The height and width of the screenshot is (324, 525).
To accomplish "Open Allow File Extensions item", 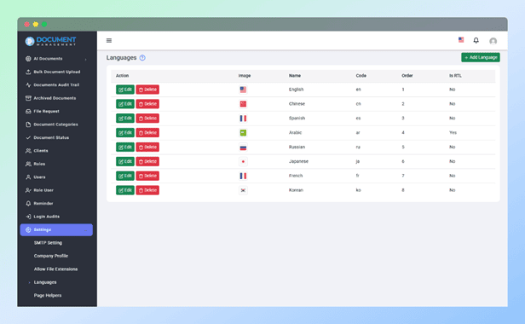I will click(x=56, y=269).
